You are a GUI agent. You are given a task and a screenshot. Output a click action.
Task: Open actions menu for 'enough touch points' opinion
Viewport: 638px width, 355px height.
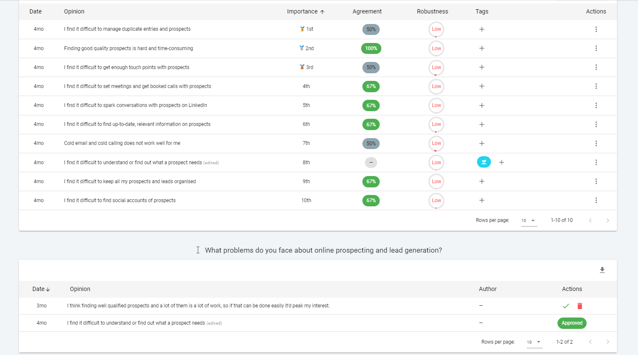596,67
